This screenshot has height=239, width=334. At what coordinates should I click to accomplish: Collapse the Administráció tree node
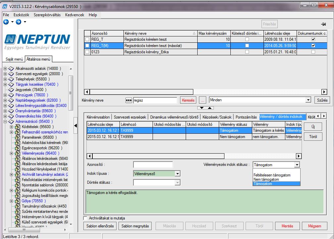5,121
